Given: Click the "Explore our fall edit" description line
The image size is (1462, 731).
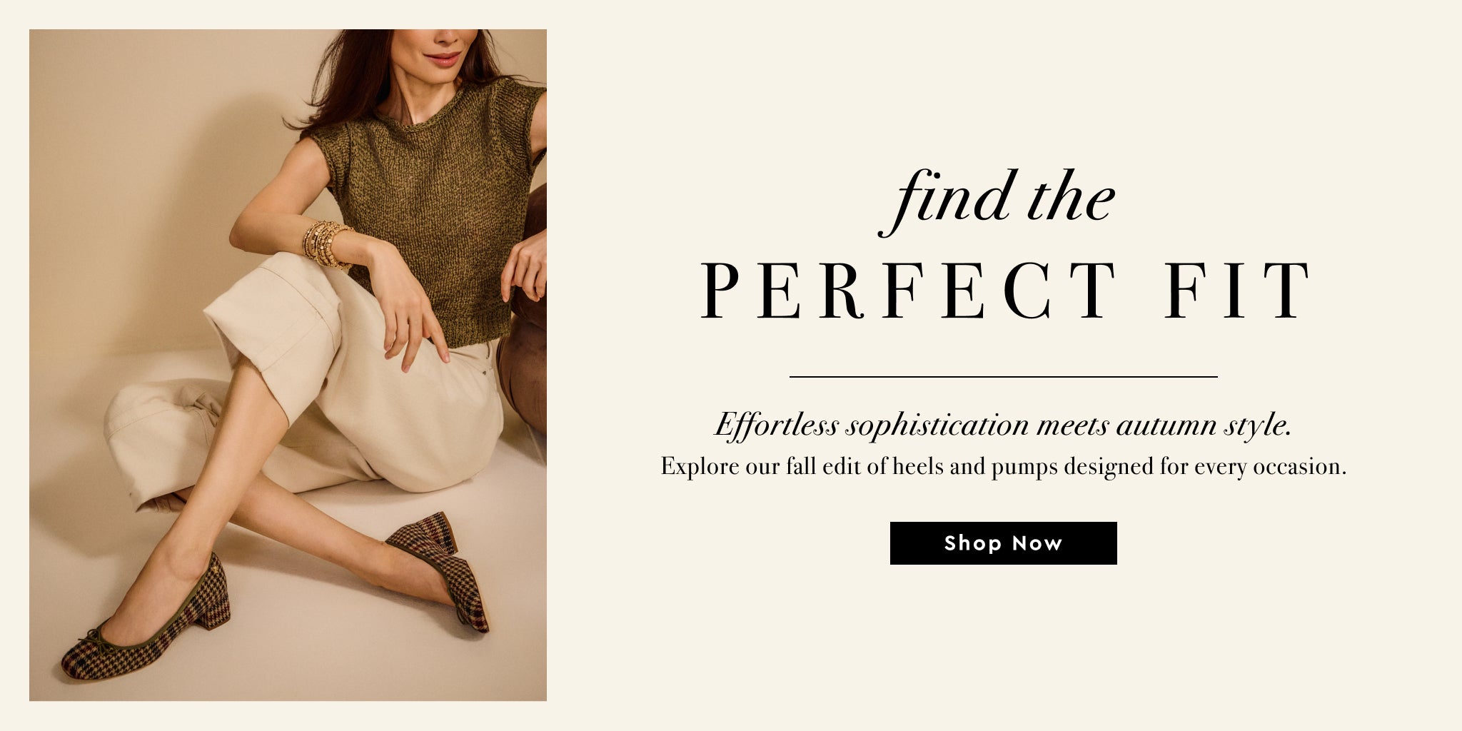Looking at the screenshot, I should 1003,467.
